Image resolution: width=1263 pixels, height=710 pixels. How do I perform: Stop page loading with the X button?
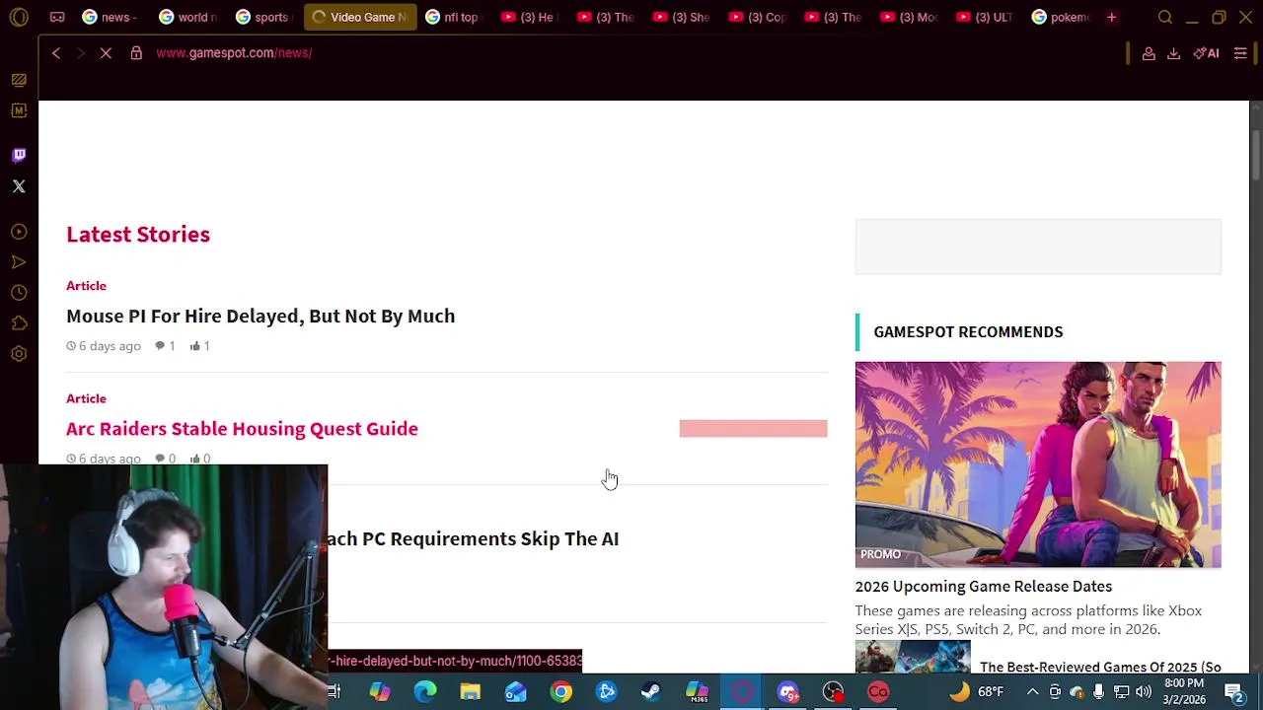pyautogui.click(x=106, y=53)
